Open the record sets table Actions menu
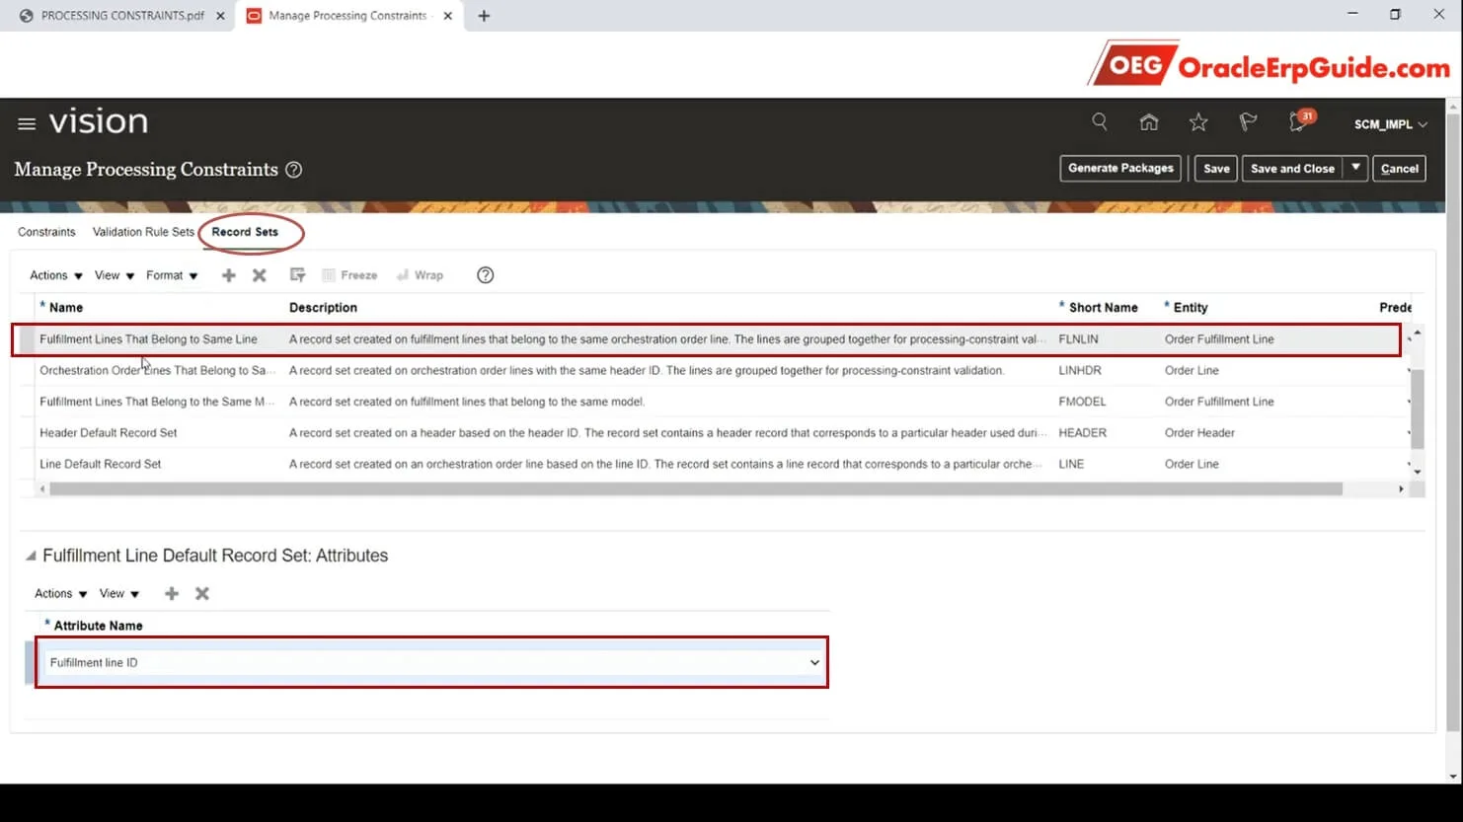This screenshot has height=822, width=1463. pyautogui.click(x=55, y=275)
